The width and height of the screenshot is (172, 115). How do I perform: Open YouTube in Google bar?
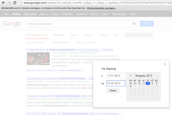[x=67, y=14]
